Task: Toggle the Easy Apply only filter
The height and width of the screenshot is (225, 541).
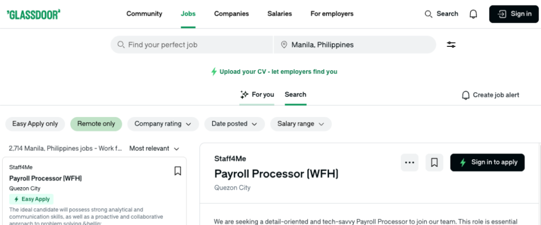Action: 35,124
